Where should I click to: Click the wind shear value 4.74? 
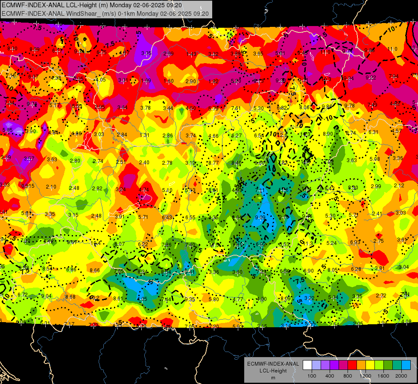144,190
